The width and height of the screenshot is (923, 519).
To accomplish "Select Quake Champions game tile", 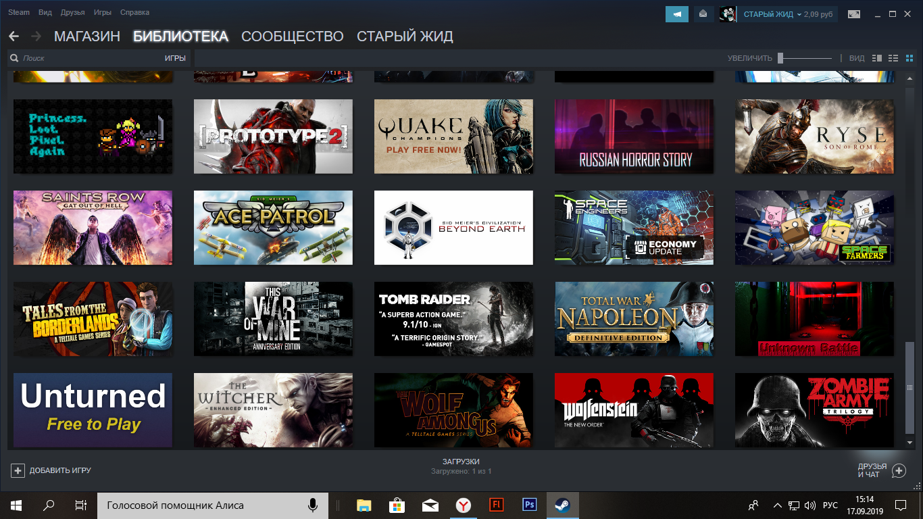I will click(453, 137).
